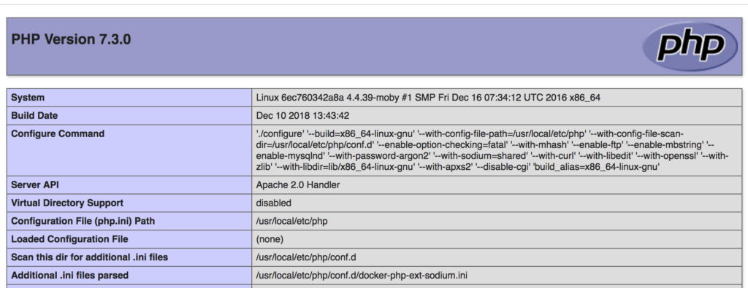
Task: Click the Dec 10 2018 build date value
Action: point(302,116)
